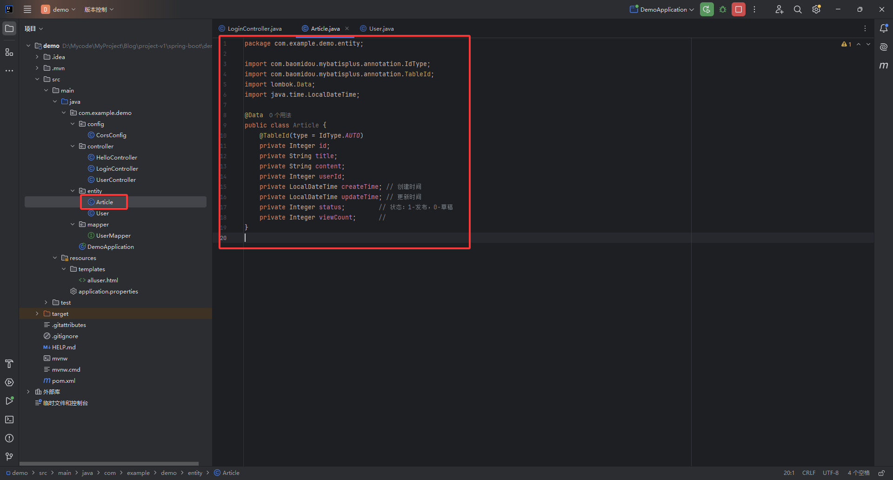Viewport: 893px width, 480px height.
Task: Select the pom.xml file in project tree
Action: (x=64, y=380)
